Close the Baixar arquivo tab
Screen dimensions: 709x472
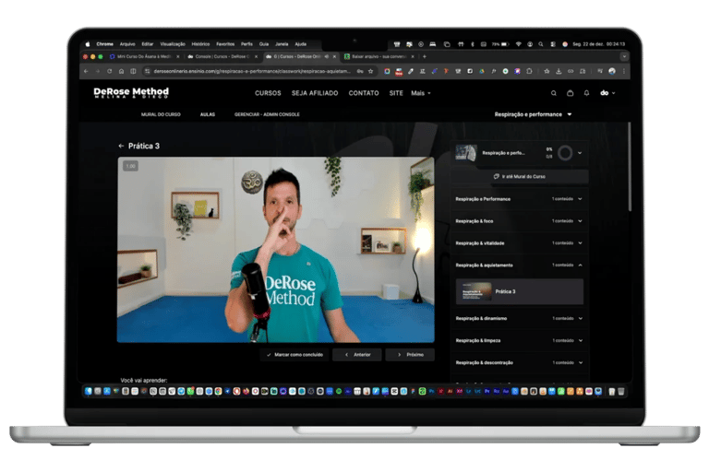point(413,56)
